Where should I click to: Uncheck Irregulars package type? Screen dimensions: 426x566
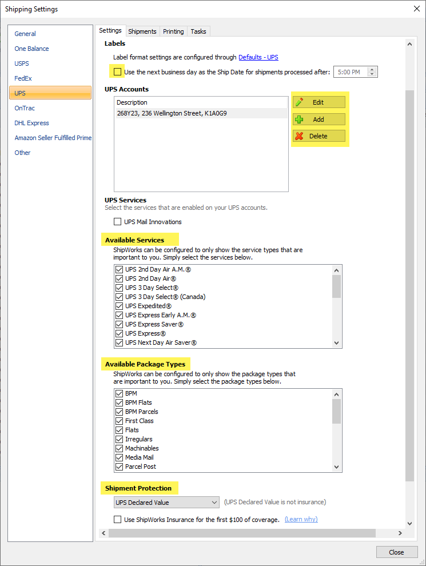(x=119, y=439)
